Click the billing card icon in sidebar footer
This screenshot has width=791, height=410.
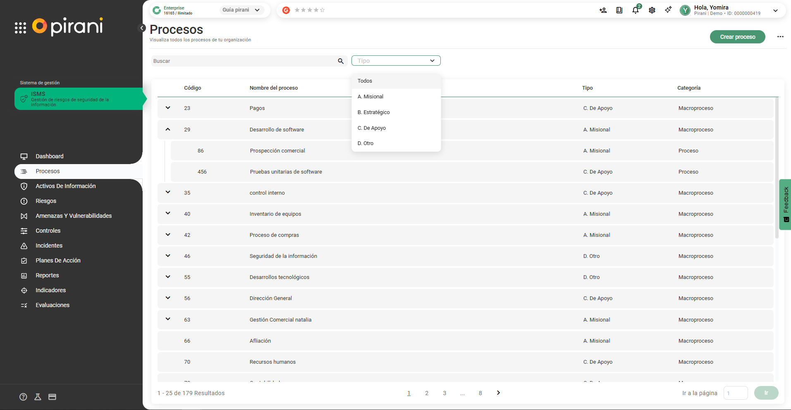point(52,397)
